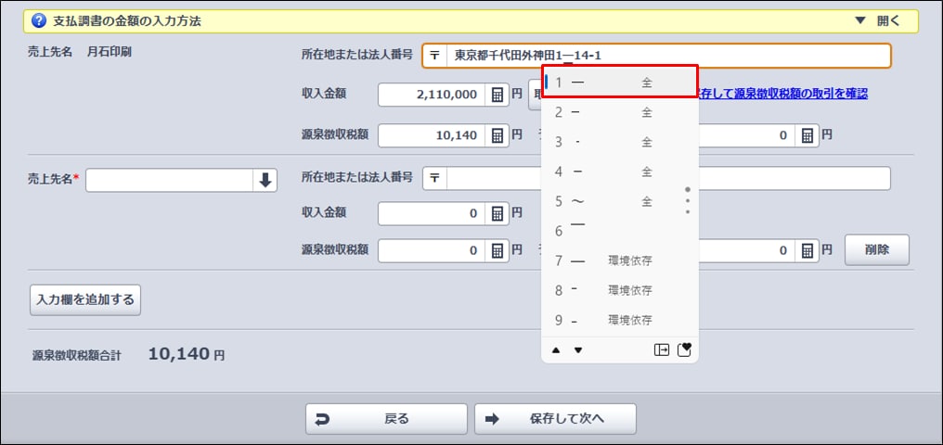Click the 入力欄を追加する button
This screenshot has height=445, width=943.
pyautogui.click(x=85, y=299)
